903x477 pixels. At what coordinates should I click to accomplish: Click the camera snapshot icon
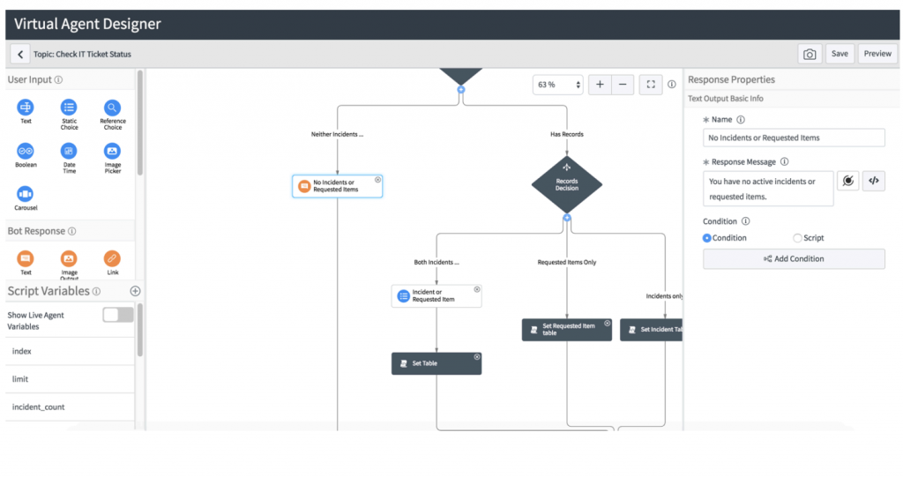[x=809, y=54]
